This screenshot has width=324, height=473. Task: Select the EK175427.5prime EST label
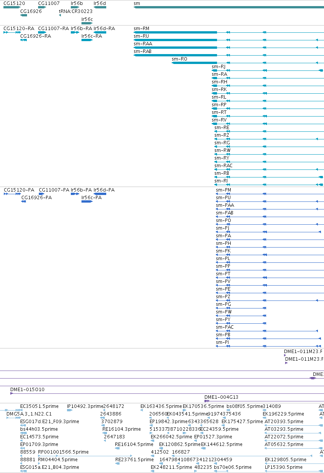click(242, 422)
